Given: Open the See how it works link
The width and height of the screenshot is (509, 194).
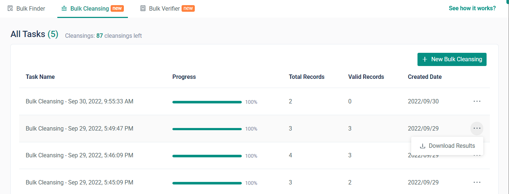Looking at the screenshot, I should pos(472,8).
